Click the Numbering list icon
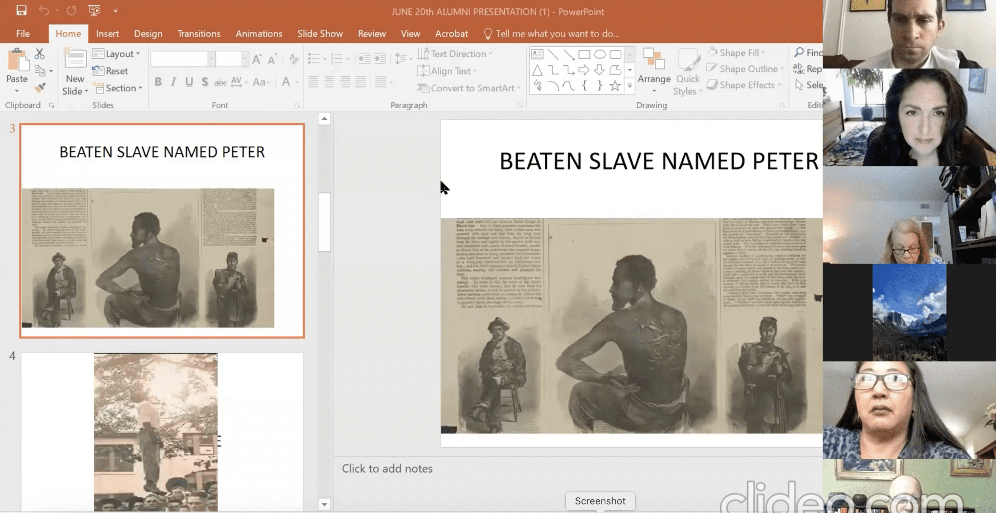Image resolution: width=996 pixels, height=513 pixels. click(336, 59)
